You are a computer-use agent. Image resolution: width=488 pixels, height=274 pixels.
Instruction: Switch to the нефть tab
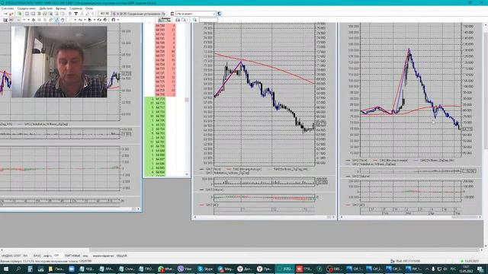(x=47, y=256)
